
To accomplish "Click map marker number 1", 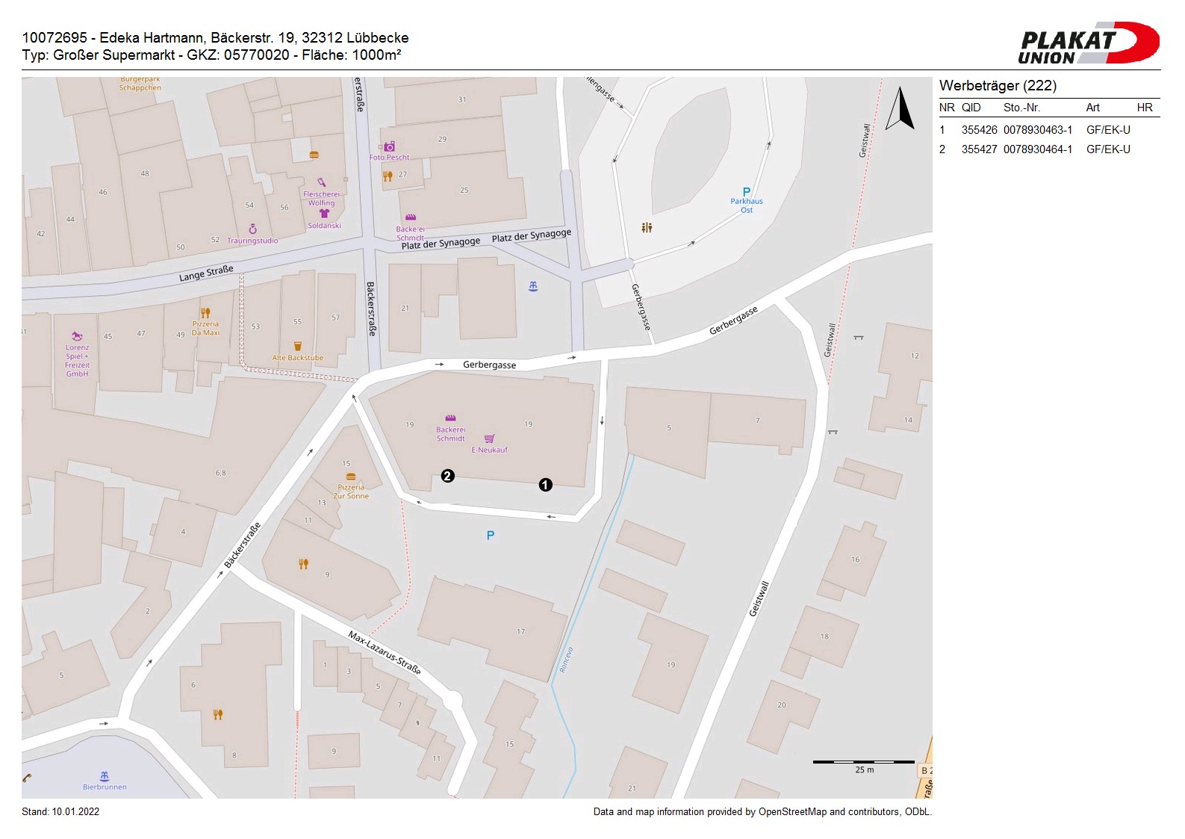I will [x=546, y=485].
